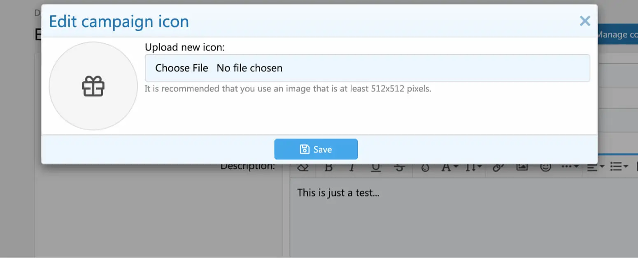The image size is (638, 258).
Task: Open the text color droplet tool
Action: pyautogui.click(x=425, y=167)
